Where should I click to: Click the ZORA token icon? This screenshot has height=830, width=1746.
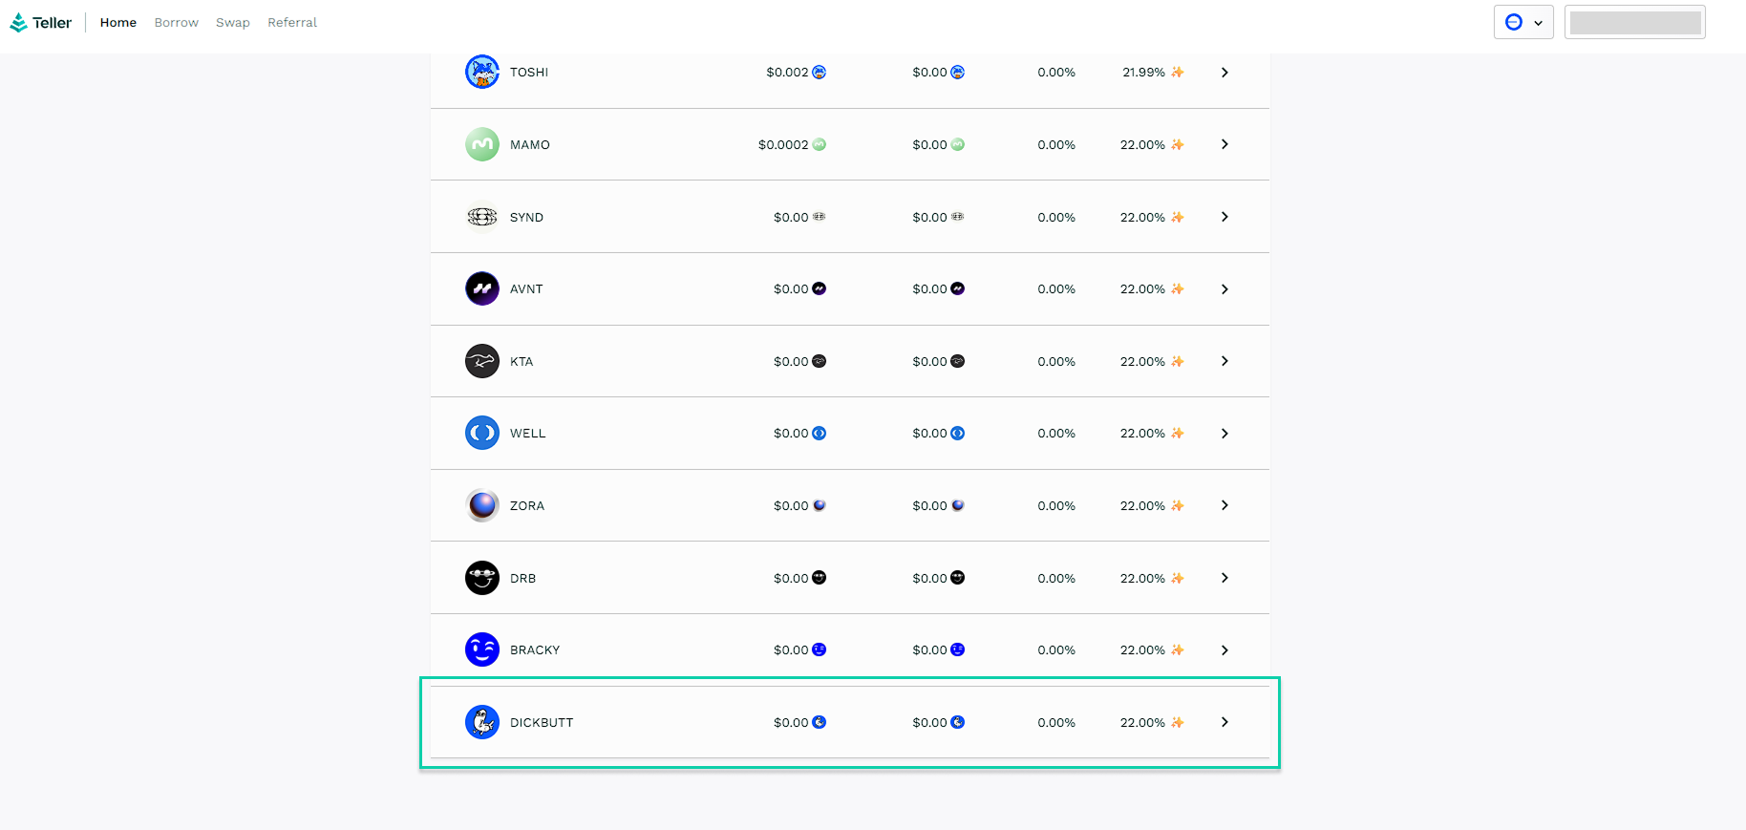pyautogui.click(x=482, y=506)
